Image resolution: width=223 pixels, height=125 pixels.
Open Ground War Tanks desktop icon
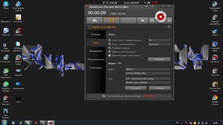[215, 87]
